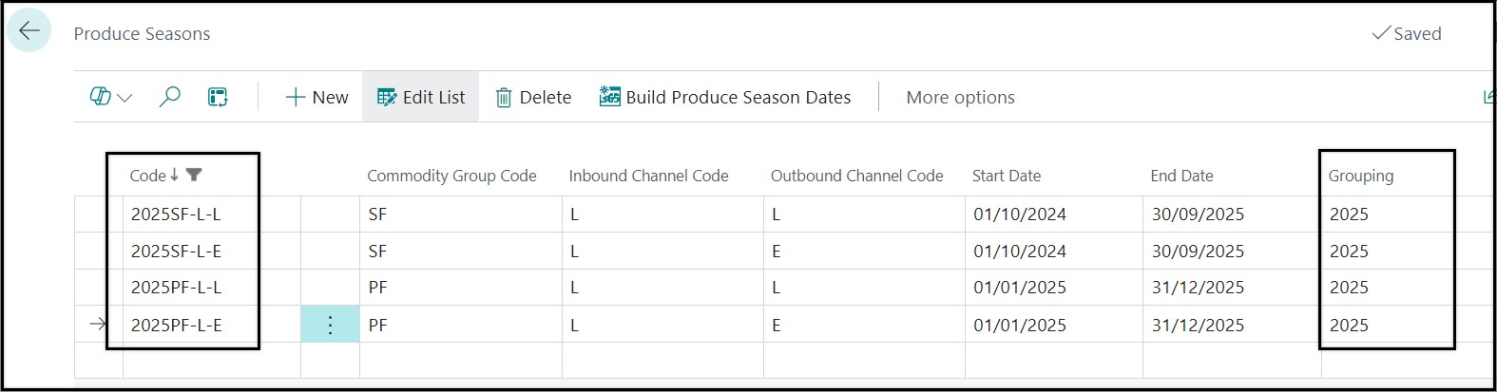The width and height of the screenshot is (1497, 392).
Task: Click the back arrow button
Action: [x=29, y=31]
